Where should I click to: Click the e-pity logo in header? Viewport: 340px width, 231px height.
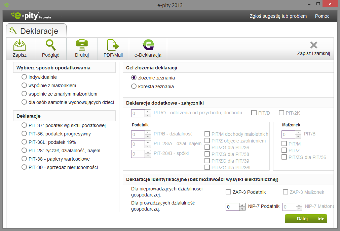pyautogui.click(x=31, y=16)
